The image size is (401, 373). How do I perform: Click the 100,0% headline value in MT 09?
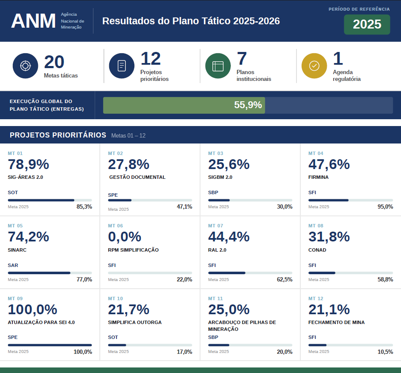[x=32, y=310]
